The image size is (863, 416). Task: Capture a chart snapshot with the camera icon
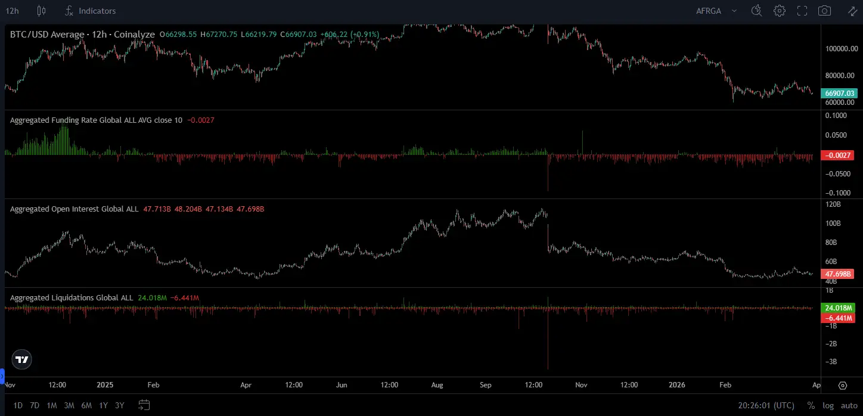pos(824,10)
